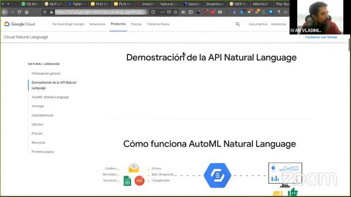Select Demostración de la API Natural Language sidebar item

point(54,85)
